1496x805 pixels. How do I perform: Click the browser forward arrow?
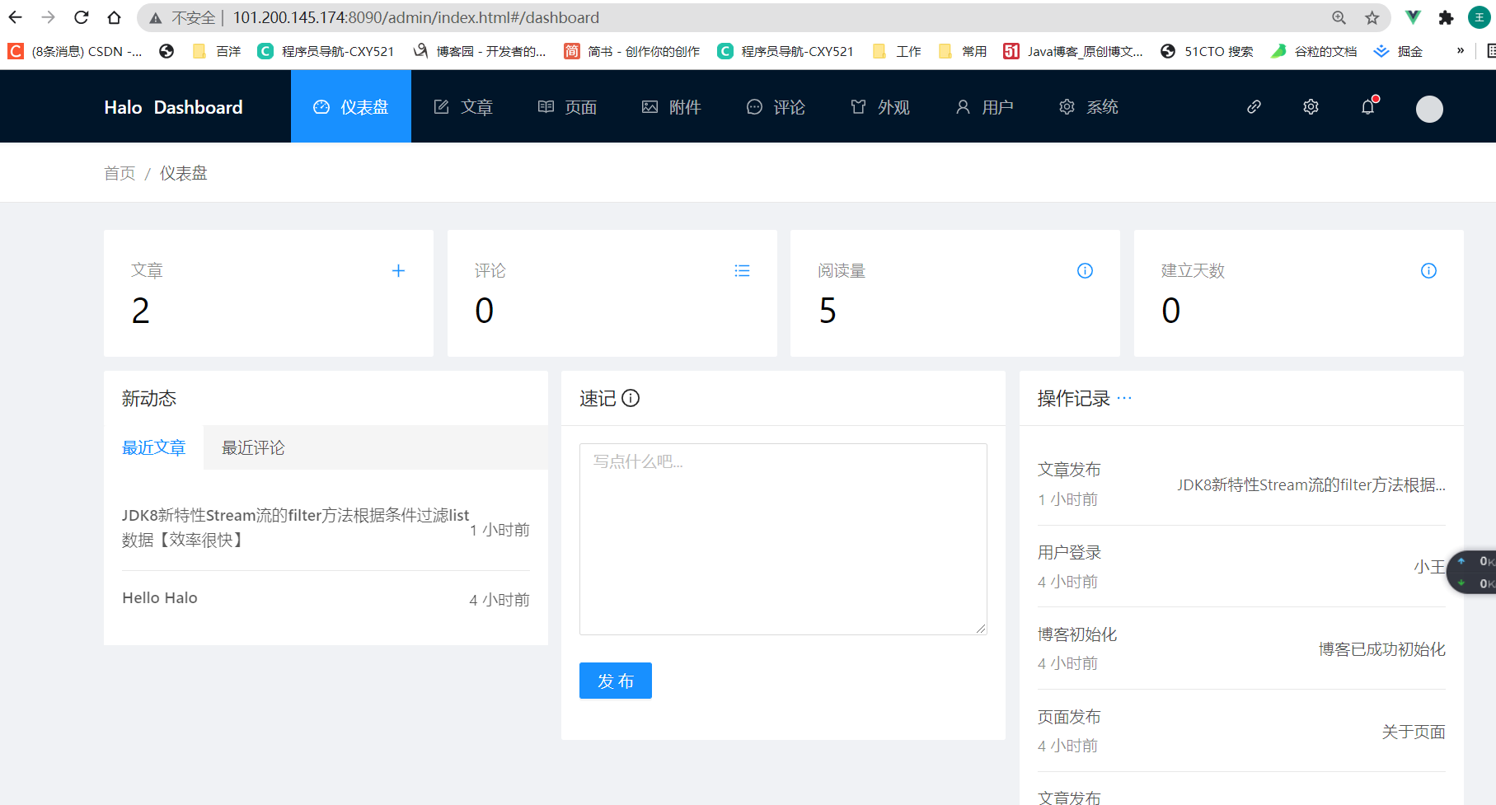click(48, 17)
